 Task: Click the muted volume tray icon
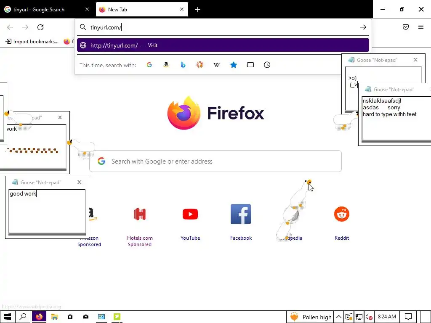click(369, 317)
